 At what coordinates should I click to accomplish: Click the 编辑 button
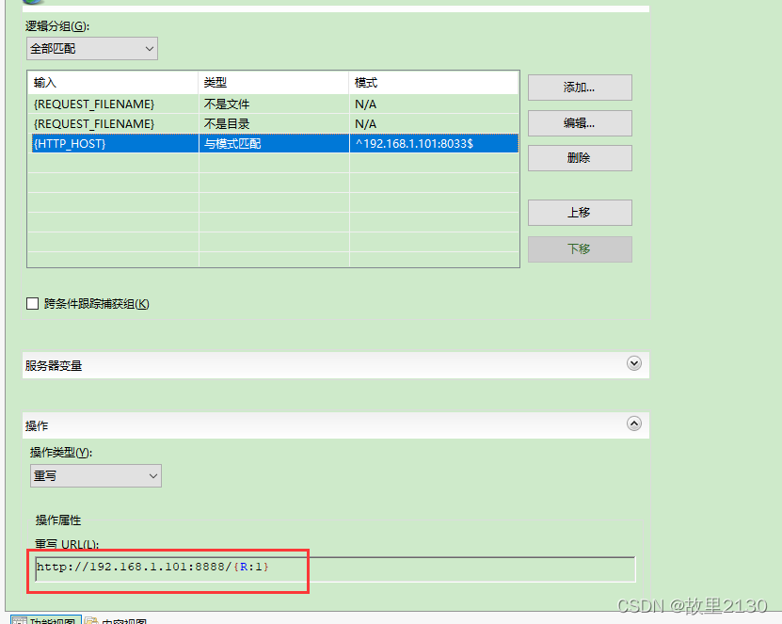click(x=579, y=122)
